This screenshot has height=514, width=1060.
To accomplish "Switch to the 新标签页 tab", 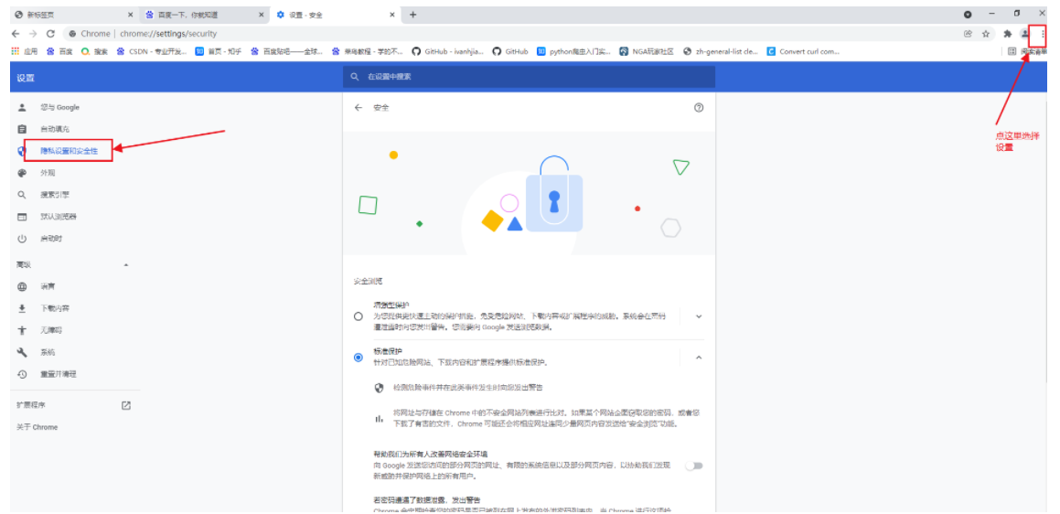I will tap(74, 15).
